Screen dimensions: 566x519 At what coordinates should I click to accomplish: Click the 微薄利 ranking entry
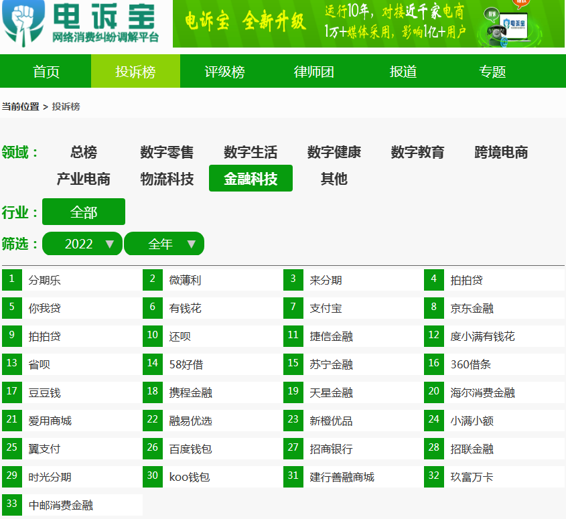coord(213,280)
